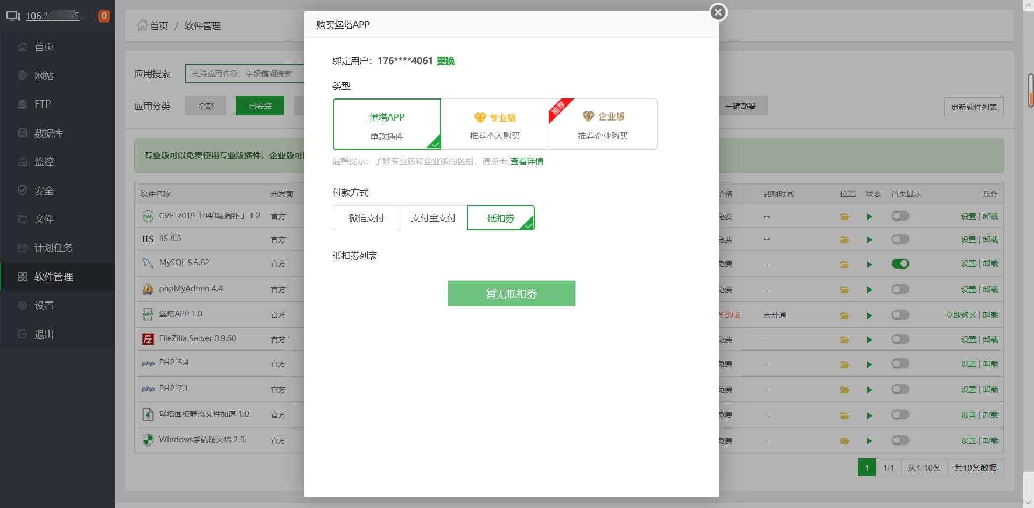The image size is (1034, 508).
Task: Select 抵扣券 payment method
Action: click(x=501, y=218)
